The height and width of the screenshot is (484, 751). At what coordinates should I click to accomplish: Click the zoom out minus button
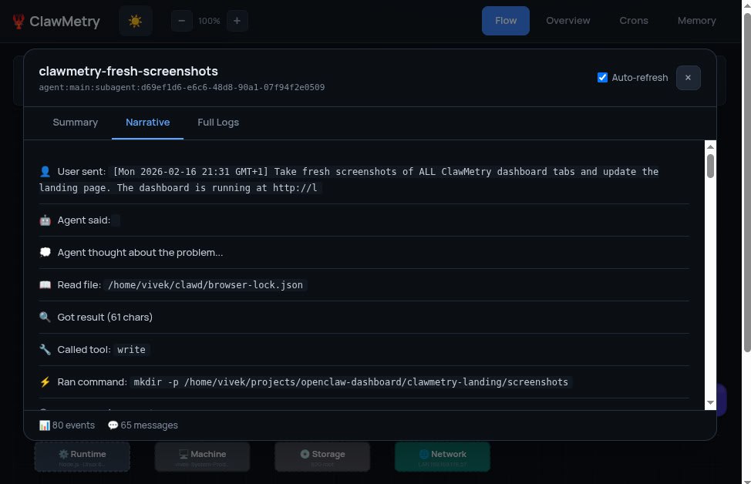[181, 21]
